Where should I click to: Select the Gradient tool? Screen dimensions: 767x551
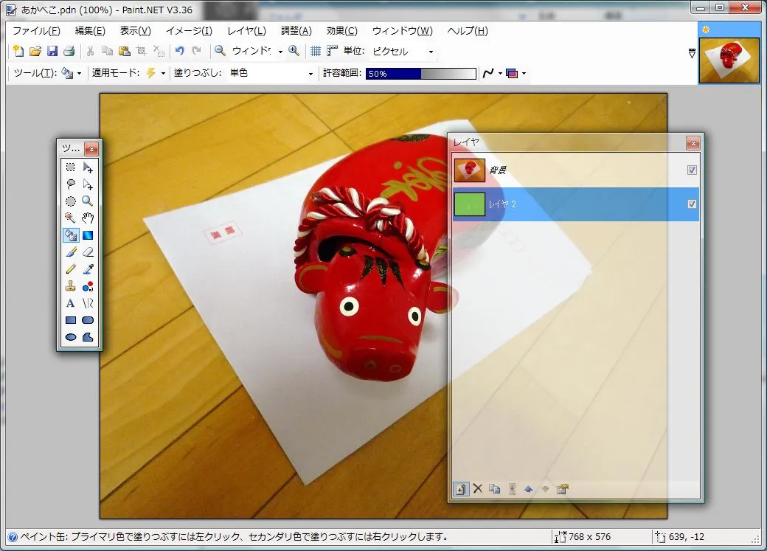(88, 235)
